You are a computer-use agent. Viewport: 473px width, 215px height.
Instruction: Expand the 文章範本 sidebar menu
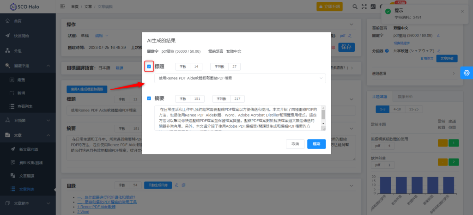click(x=48, y=203)
